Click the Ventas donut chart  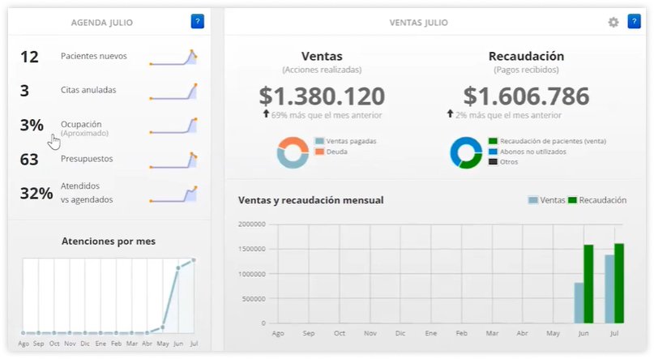[x=293, y=152]
